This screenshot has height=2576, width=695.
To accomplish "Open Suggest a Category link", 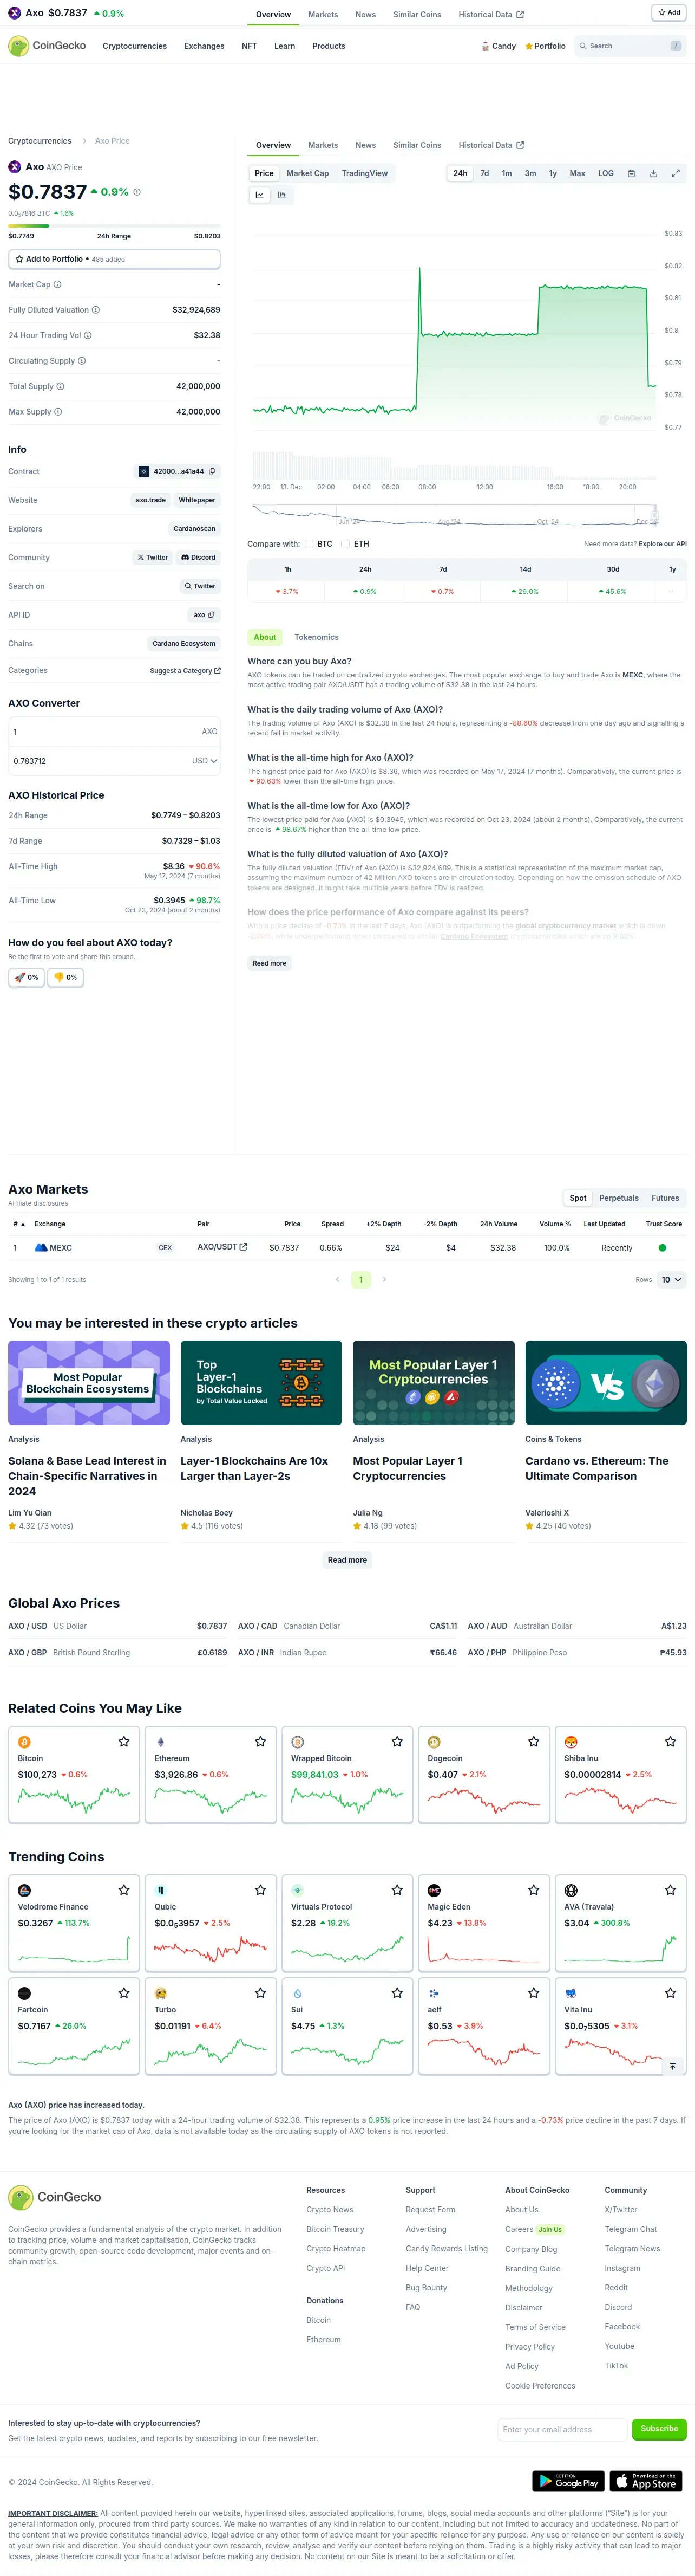I will 186,671.
